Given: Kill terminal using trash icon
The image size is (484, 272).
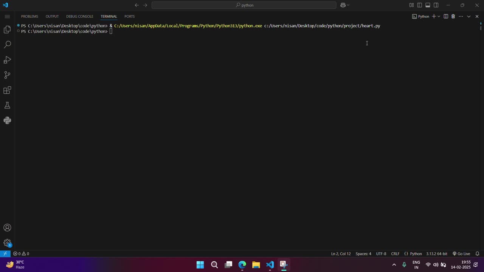Looking at the screenshot, I should [453, 17].
